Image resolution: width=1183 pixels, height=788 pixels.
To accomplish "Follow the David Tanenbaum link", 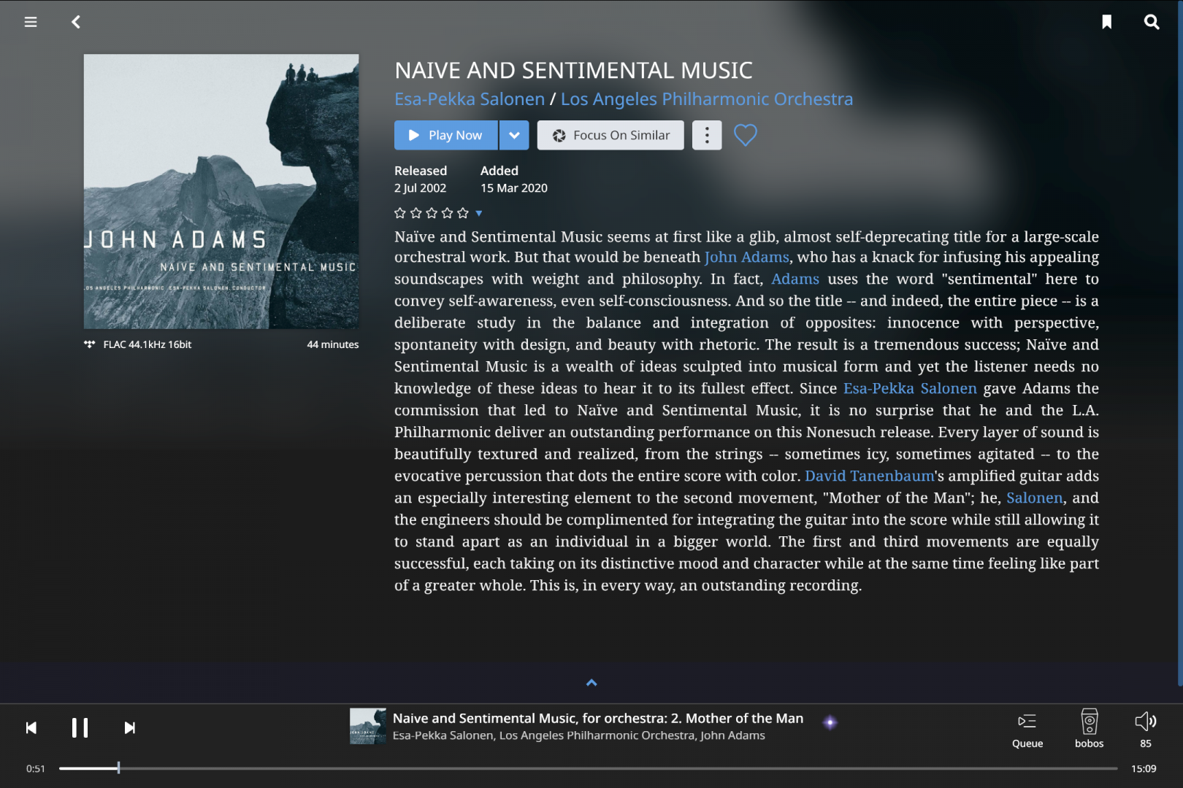I will click(x=870, y=476).
